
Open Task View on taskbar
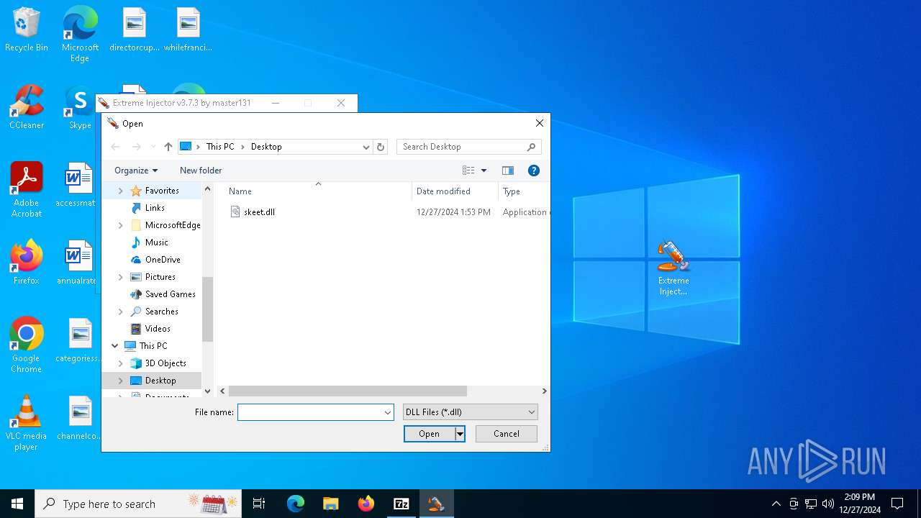(x=259, y=504)
